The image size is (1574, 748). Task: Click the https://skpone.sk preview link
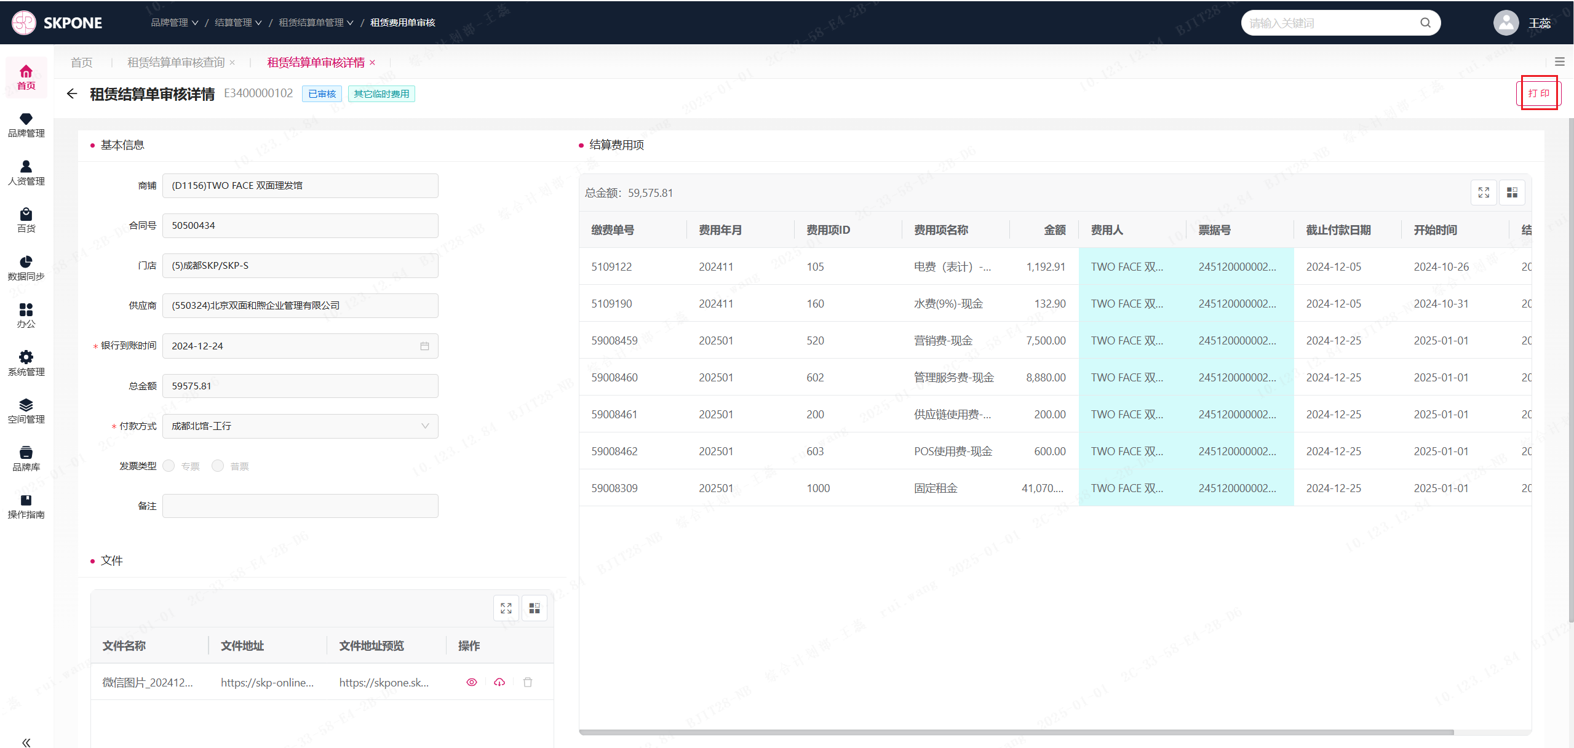384,682
